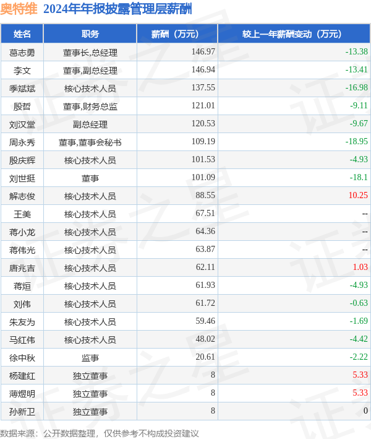The image size is (371, 439).
Task: Click salary value 62.11
Action: tap(205, 267)
